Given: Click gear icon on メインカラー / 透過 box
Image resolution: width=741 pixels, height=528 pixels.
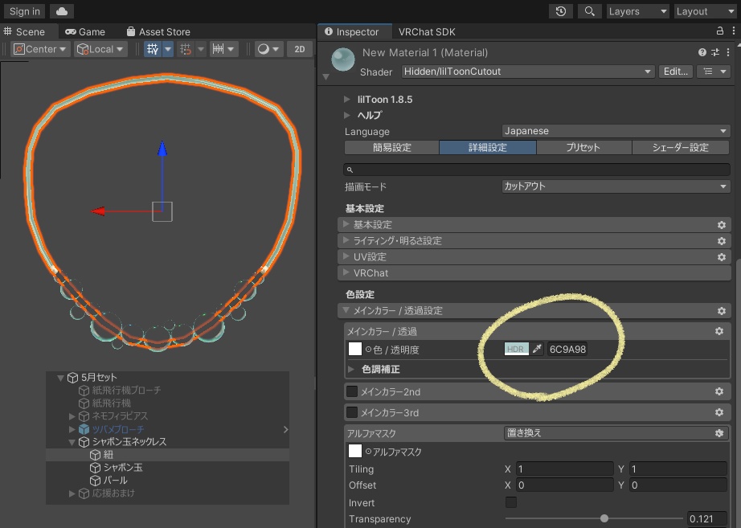Looking at the screenshot, I should pos(718,331).
